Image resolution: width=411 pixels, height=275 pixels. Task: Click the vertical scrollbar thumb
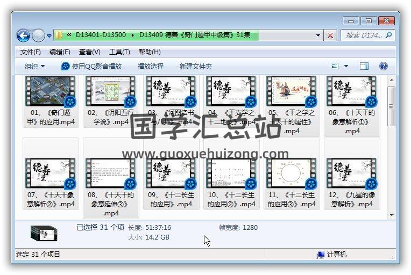pyautogui.click(x=392, y=106)
